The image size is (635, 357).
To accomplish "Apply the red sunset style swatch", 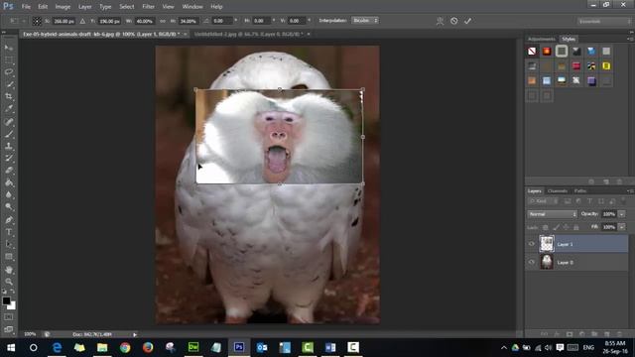I will coord(547,51).
